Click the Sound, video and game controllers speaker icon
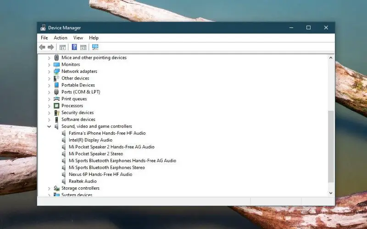 tap(56, 126)
